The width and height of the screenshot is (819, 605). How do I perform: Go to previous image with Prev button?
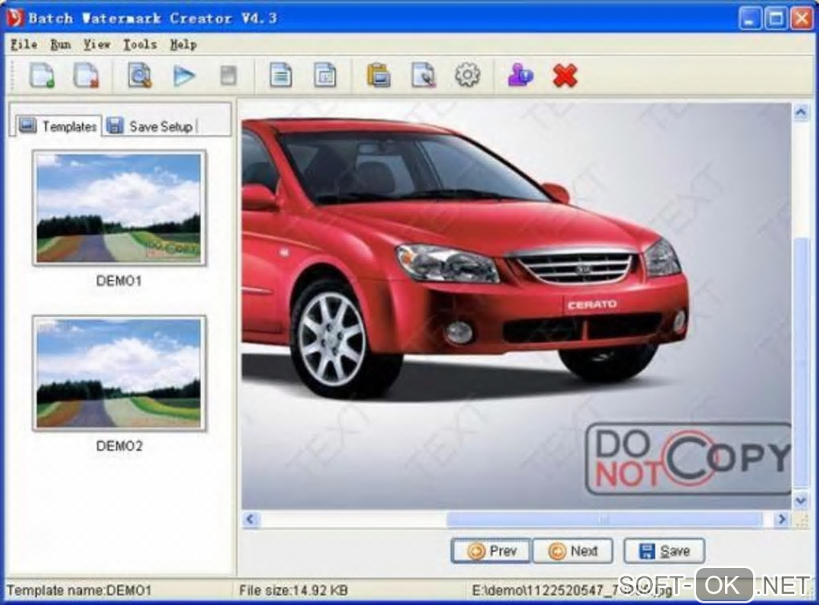491,550
